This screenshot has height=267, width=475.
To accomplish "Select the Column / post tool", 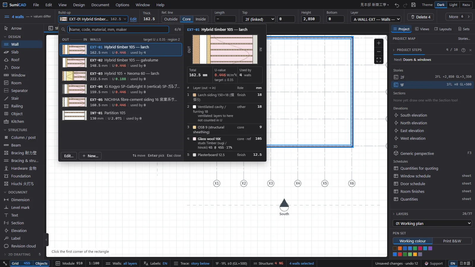I will (x=21, y=137).
